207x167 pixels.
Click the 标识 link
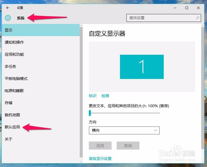coord(93,96)
